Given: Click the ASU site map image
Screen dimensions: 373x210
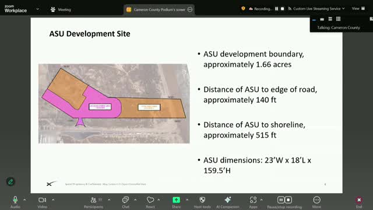Looking at the screenshot, I should (x=114, y=104).
